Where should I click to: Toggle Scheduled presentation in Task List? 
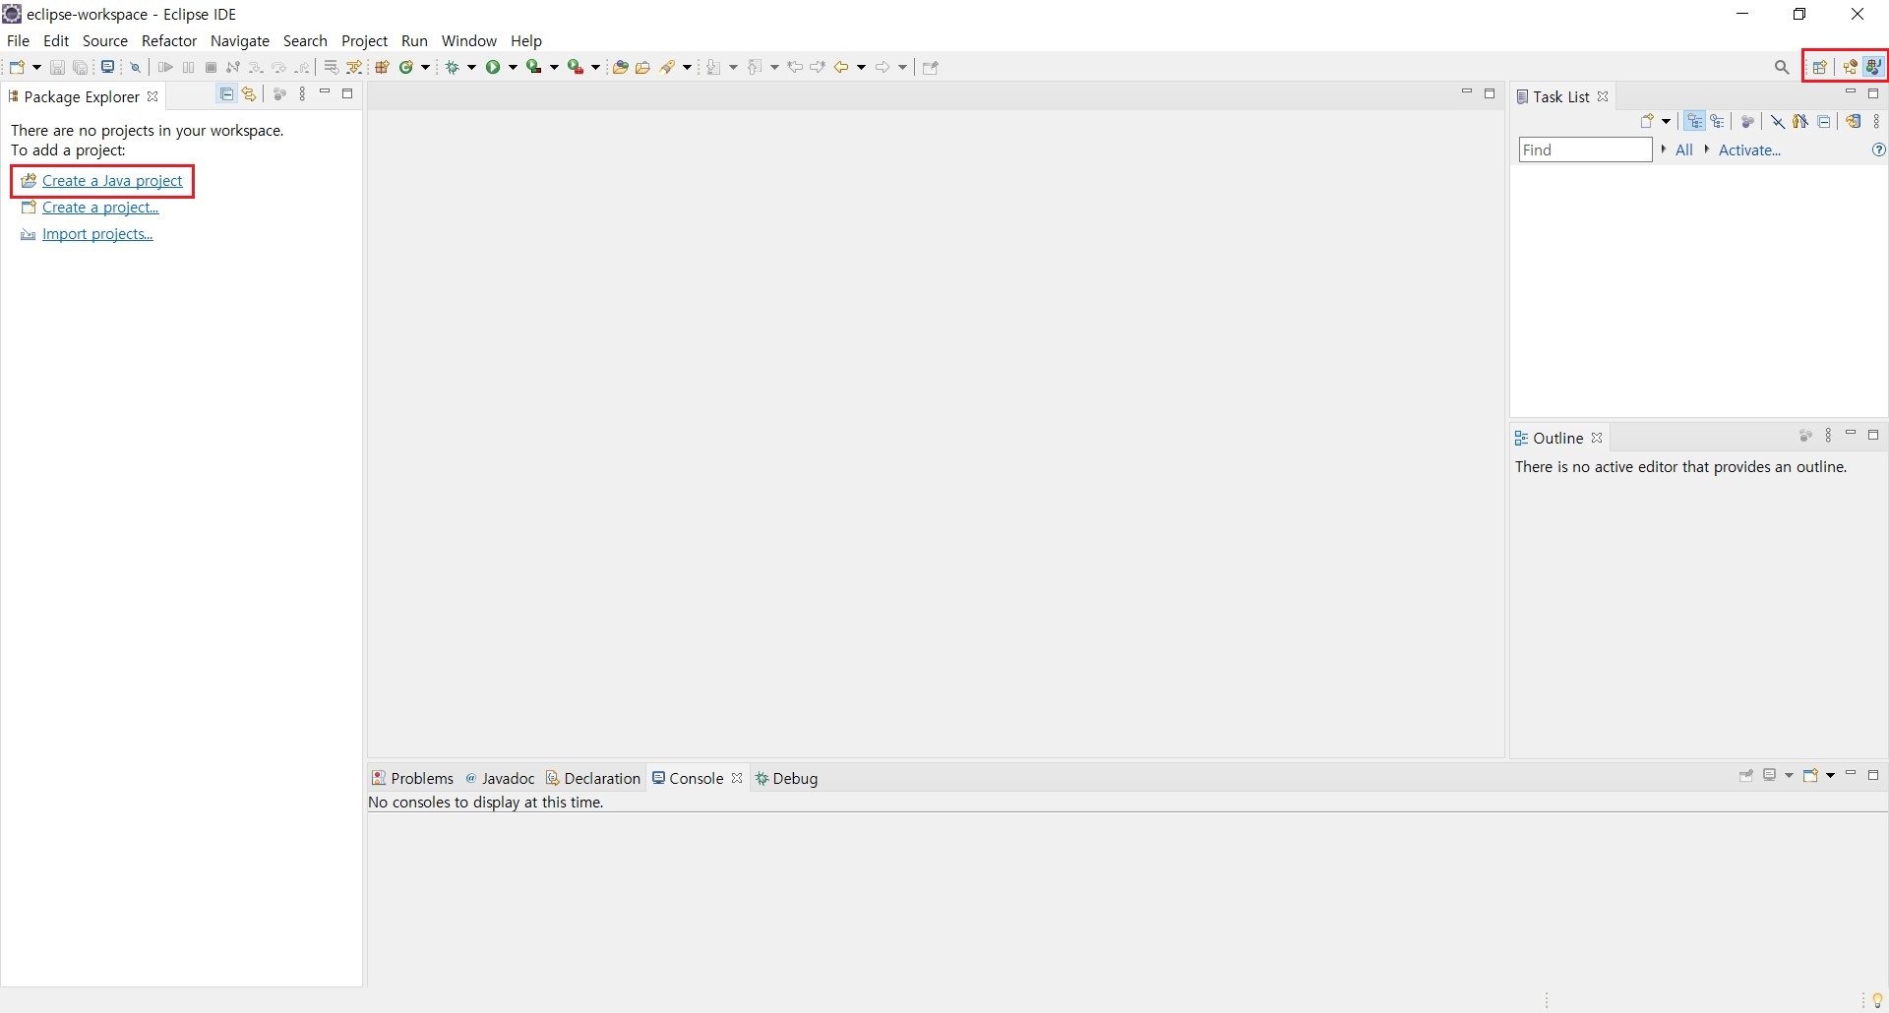click(x=1717, y=121)
